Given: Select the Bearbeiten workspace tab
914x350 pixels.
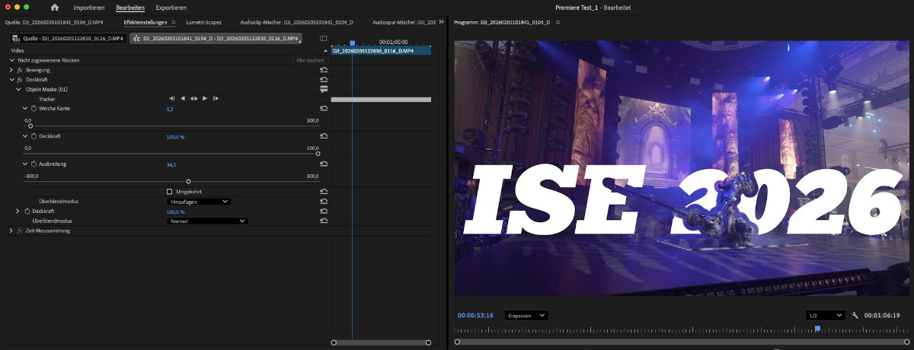Looking at the screenshot, I should pyautogui.click(x=130, y=8).
